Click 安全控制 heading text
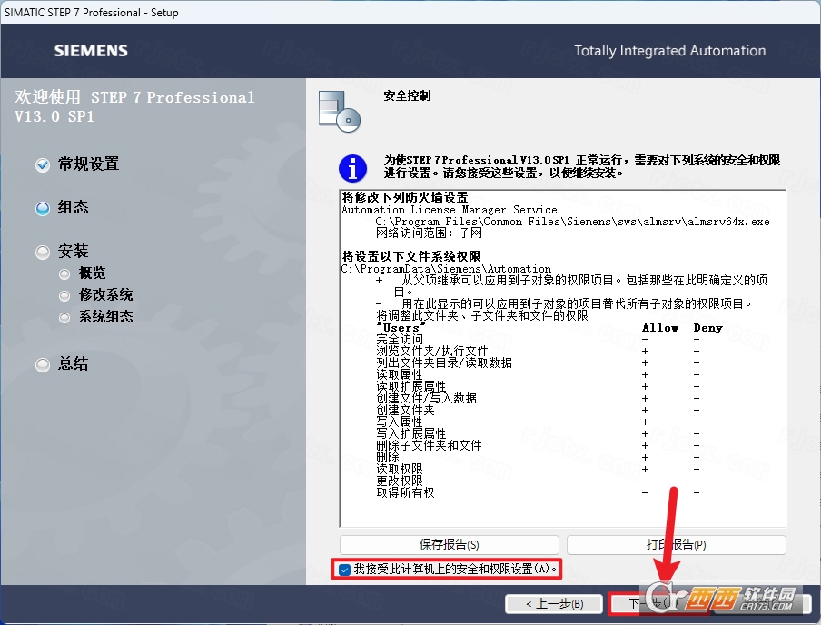Image resolution: width=821 pixels, height=625 pixels. pyautogui.click(x=407, y=95)
